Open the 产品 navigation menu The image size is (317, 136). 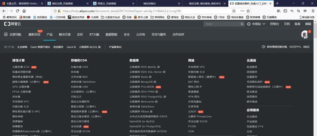click(50, 35)
